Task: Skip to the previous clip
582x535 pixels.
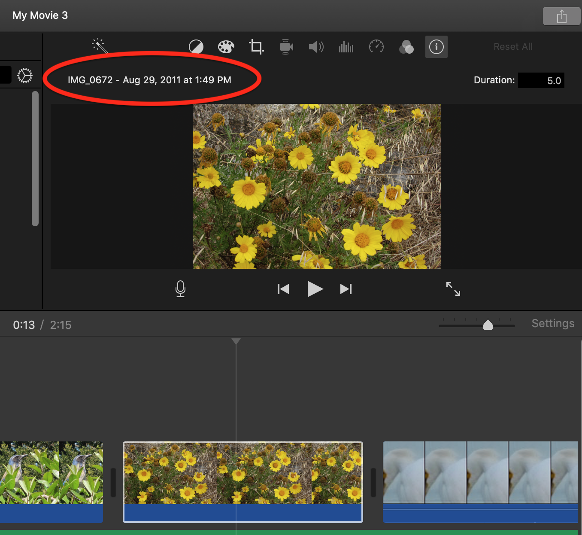Action: tap(283, 289)
